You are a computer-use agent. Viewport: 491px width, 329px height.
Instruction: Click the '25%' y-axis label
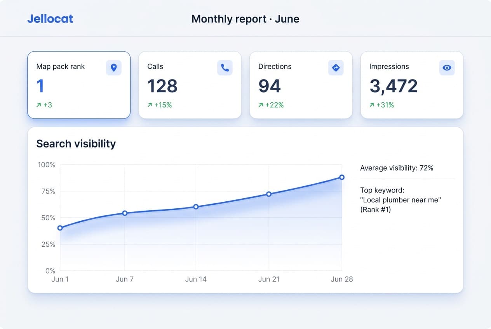click(x=48, y=244)
